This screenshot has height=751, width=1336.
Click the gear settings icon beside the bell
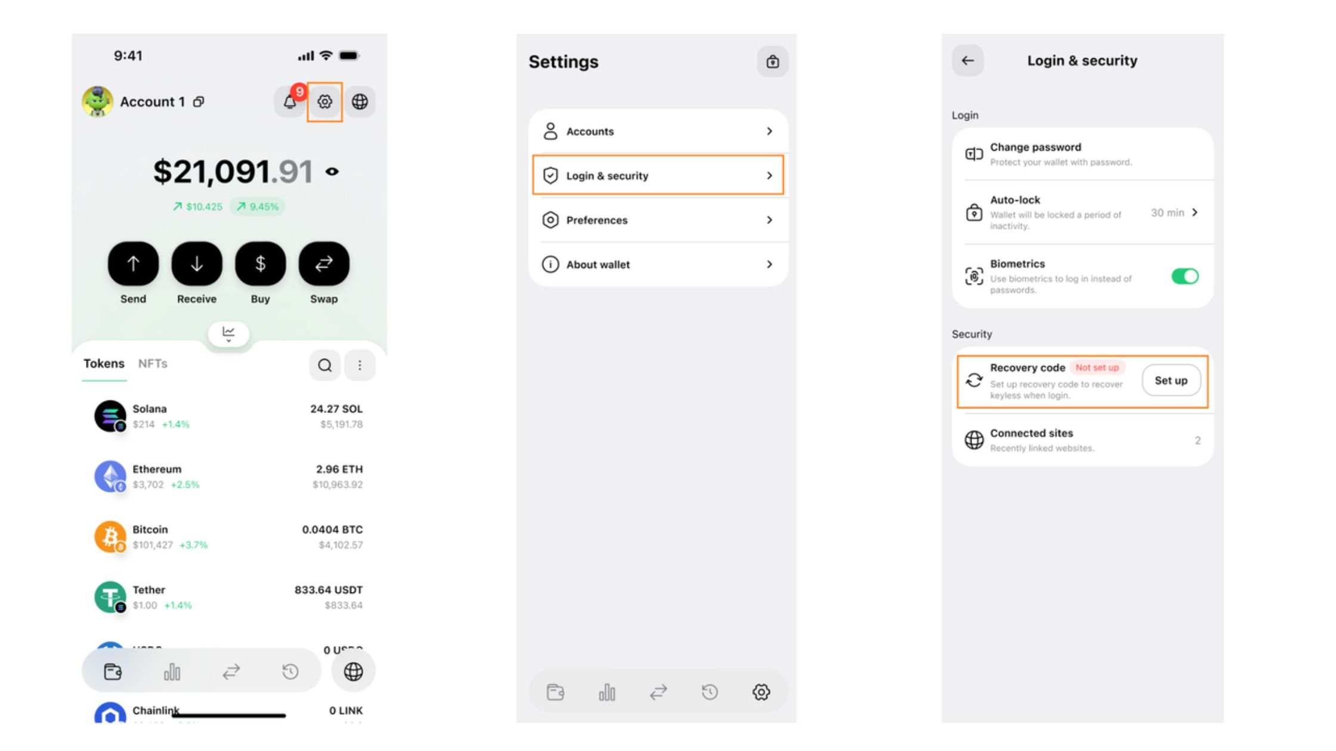(324, 102)
